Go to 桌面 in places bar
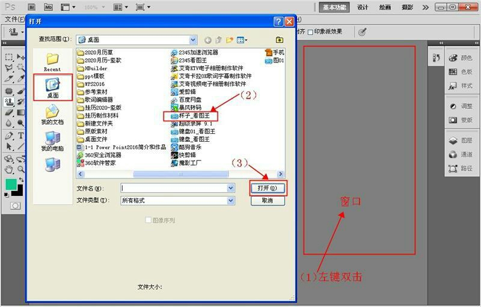Screen dimensions: 481x307 pyautogui.click(x=53, y=88)
